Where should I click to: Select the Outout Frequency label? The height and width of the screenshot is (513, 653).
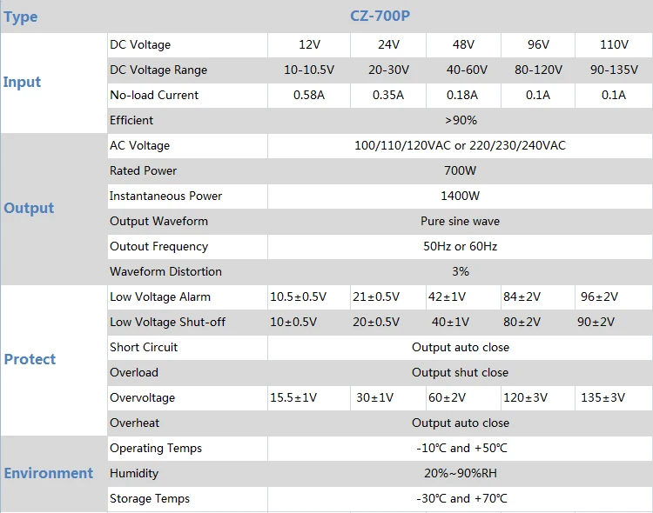158,246
